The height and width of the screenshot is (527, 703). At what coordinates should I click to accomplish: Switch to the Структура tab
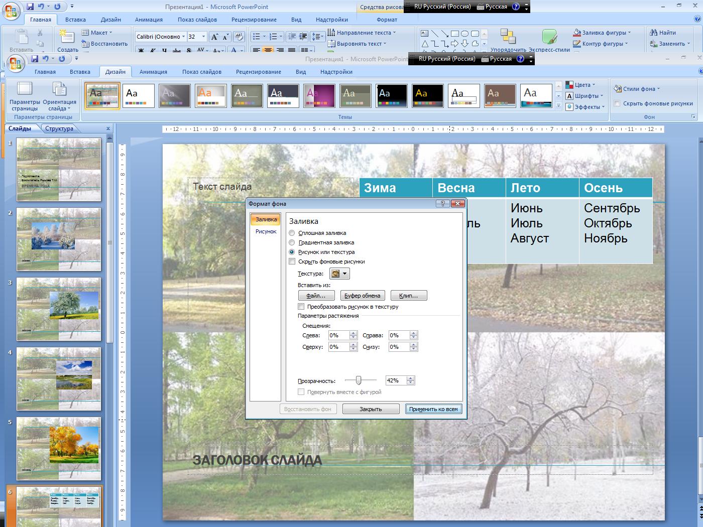[x=59, y=128]
